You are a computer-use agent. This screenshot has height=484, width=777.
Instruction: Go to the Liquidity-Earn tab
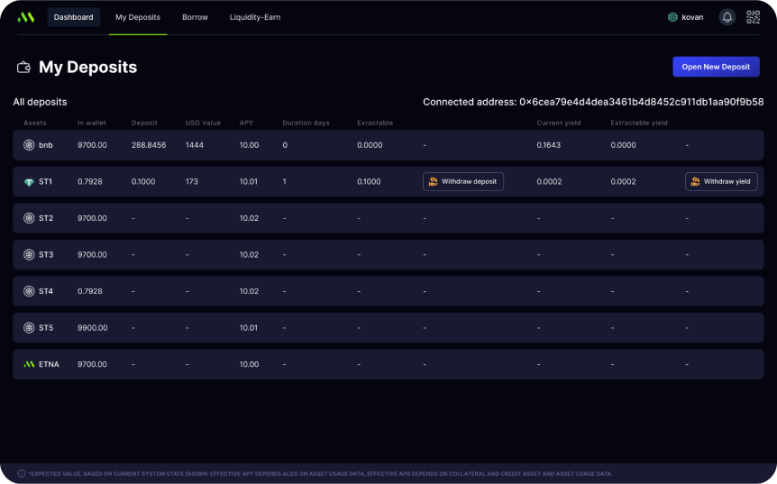[255, 17]
